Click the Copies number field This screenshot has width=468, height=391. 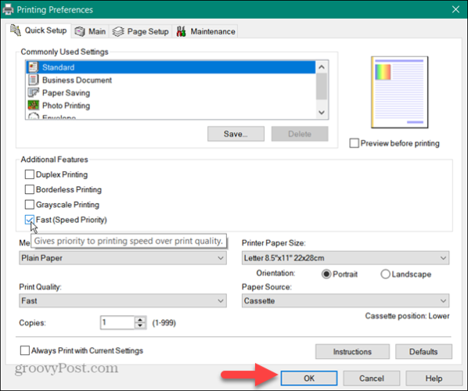(x=117, y=322)
